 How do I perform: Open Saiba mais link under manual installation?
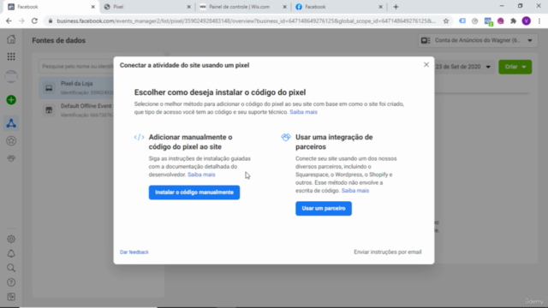[x=201, y=175]
